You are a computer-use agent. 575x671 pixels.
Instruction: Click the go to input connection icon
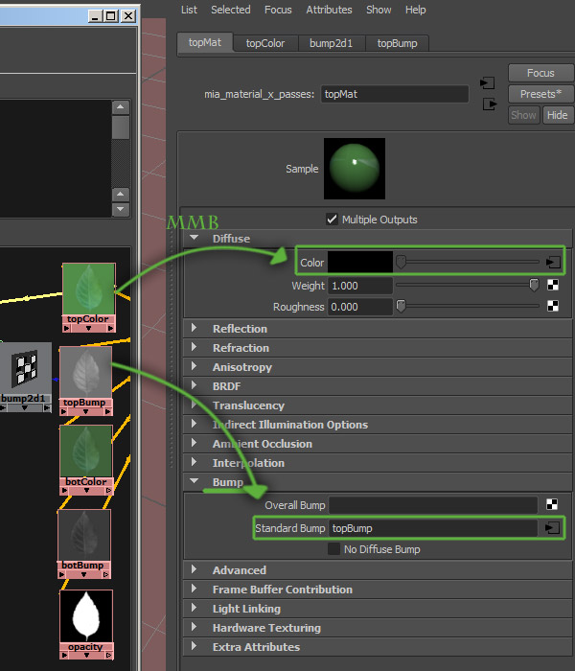[x=487, y=83]
